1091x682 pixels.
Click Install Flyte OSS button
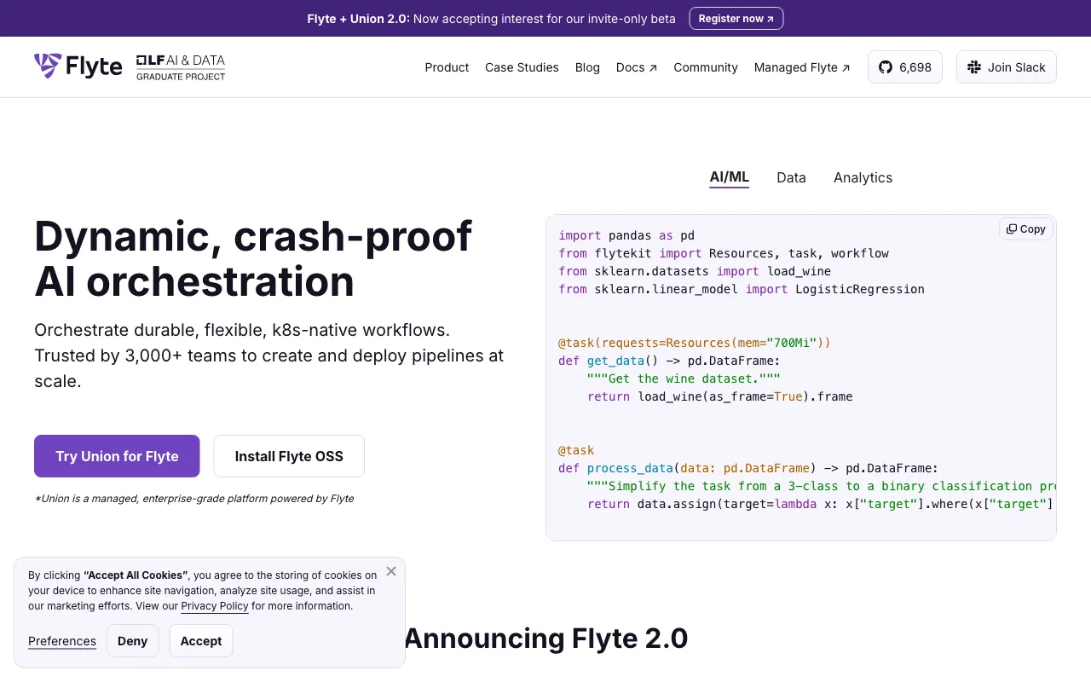coord(289,456)
